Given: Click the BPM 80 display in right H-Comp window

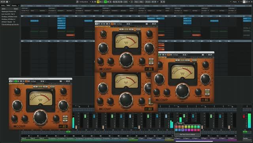Looking at the screenshot, I should pyautogui.click(x=205, y=100).
